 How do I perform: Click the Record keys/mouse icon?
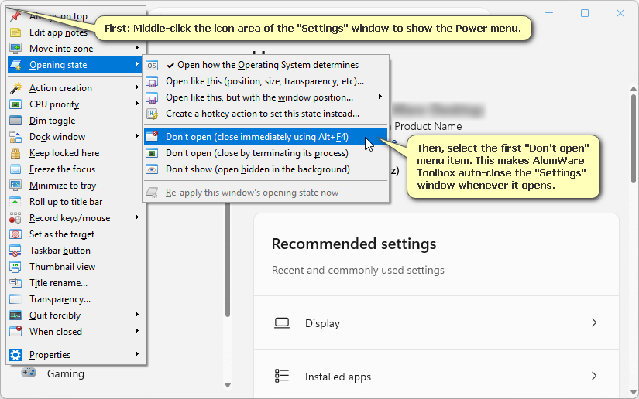(x=15, y=218)
